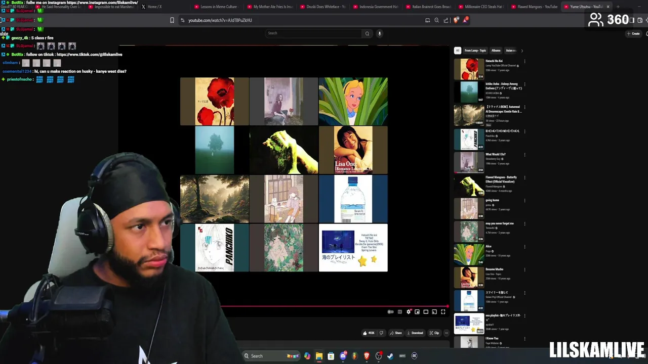This screenshot has height=364, width=648.
Task: Click the zoom magnifier in address bar
Action: coord(436,20)
